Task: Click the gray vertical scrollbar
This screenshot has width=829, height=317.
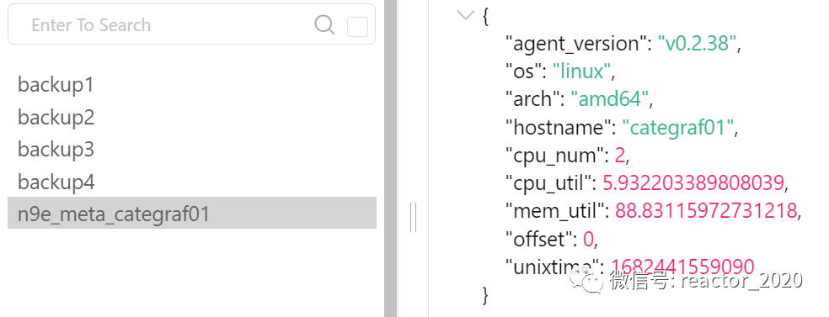Action: (390, 158)
